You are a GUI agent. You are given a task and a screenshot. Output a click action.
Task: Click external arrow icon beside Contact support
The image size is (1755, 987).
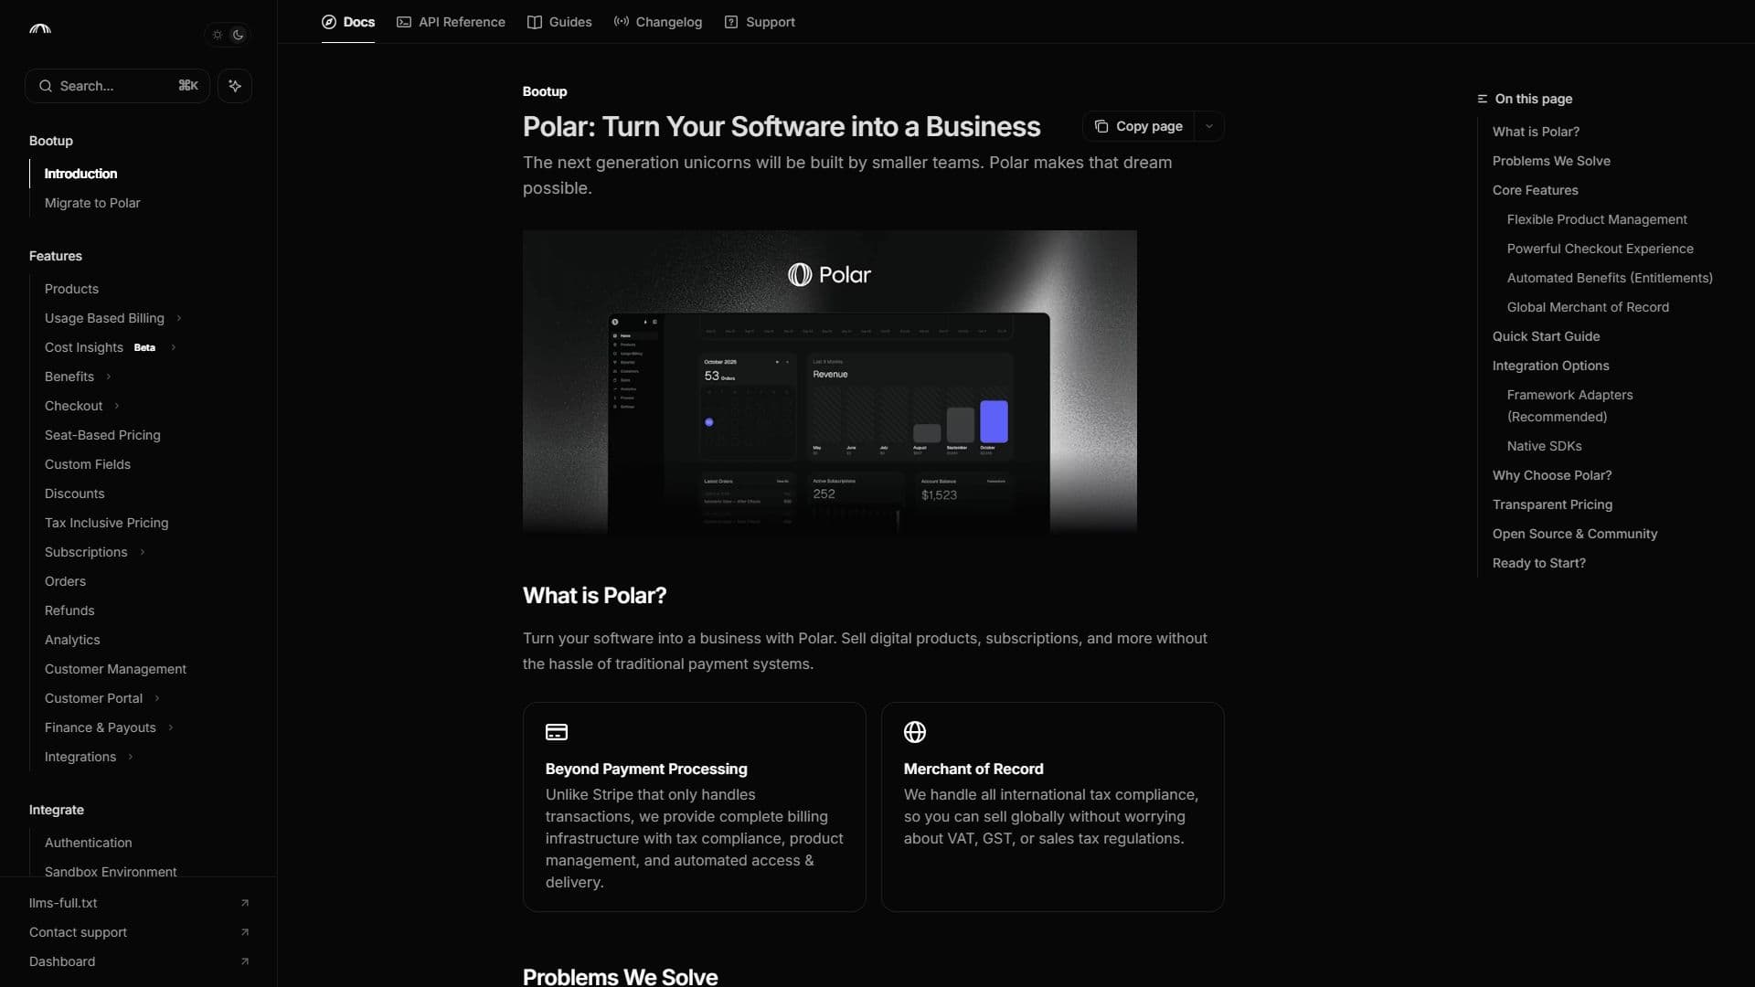pos(244,932)
